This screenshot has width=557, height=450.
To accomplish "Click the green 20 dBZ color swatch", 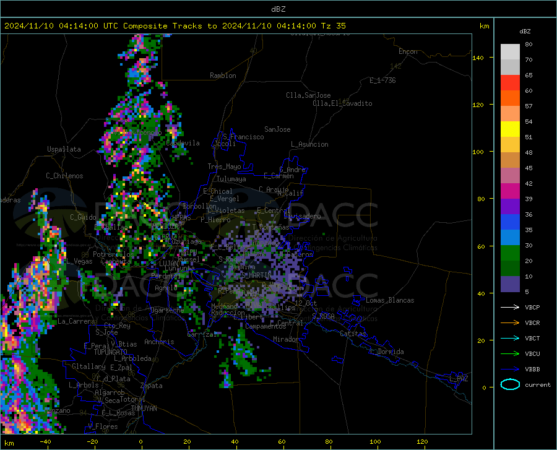I will coord(510,253).
